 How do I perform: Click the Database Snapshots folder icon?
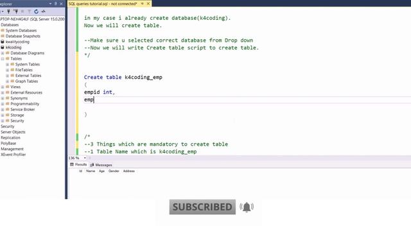pyautogui.click(x=3, y=36)
